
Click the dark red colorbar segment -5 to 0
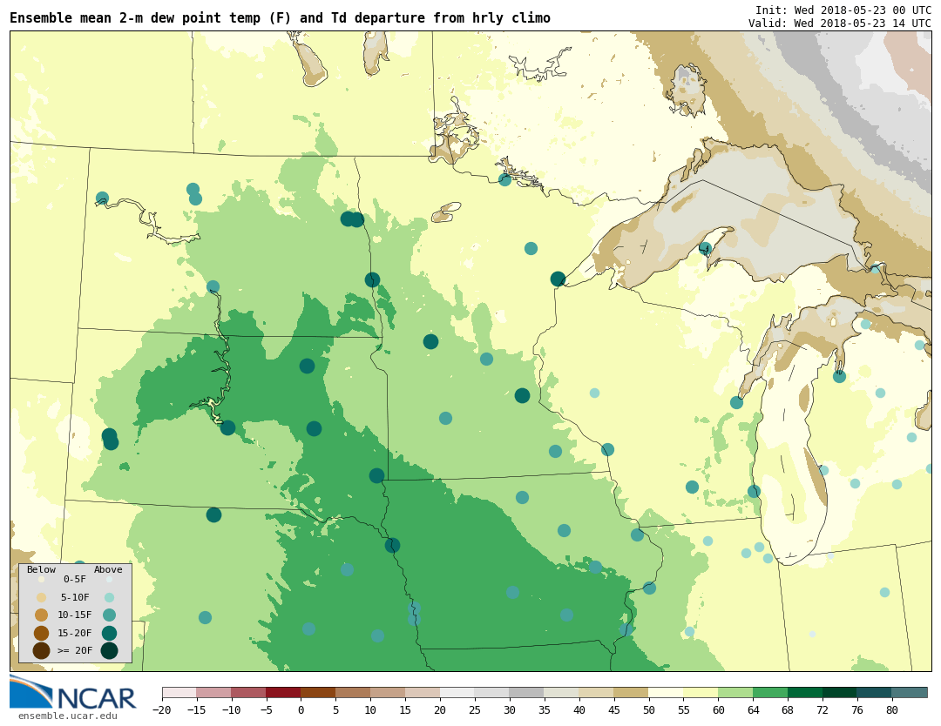click(x=283, y=692)
